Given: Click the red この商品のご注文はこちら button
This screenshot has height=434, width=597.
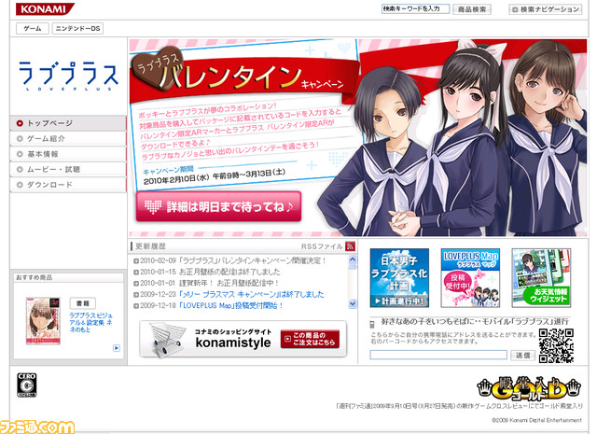Looking at the screenshot, I should pyautogui.click(x=310, y=339).
